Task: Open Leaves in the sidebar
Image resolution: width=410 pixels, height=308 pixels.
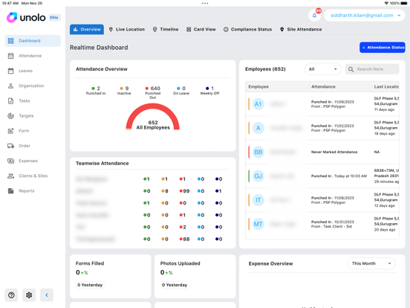Action: coord(33,71)
